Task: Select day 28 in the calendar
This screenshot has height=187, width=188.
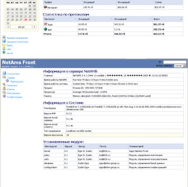Action: coord(26,20)
